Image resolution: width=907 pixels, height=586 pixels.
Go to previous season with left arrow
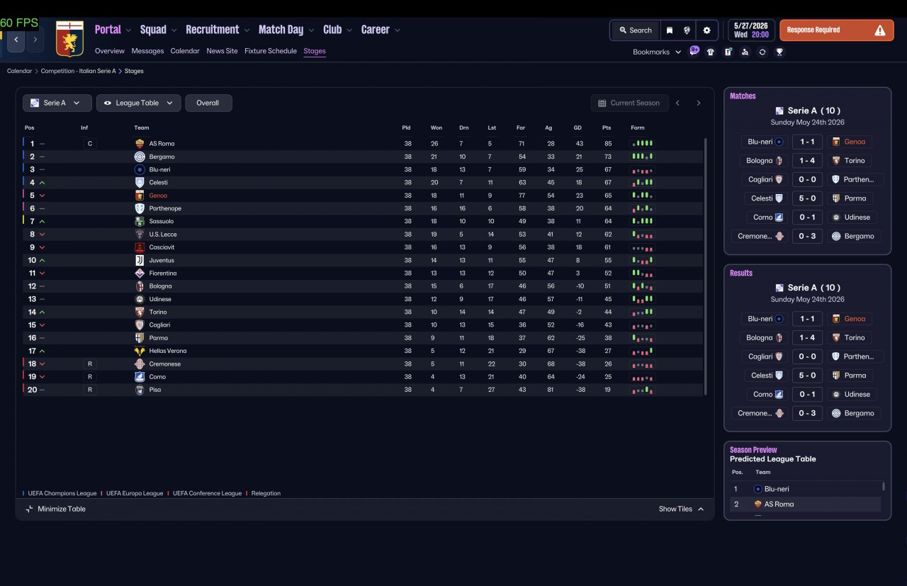[x=677, y=103]
